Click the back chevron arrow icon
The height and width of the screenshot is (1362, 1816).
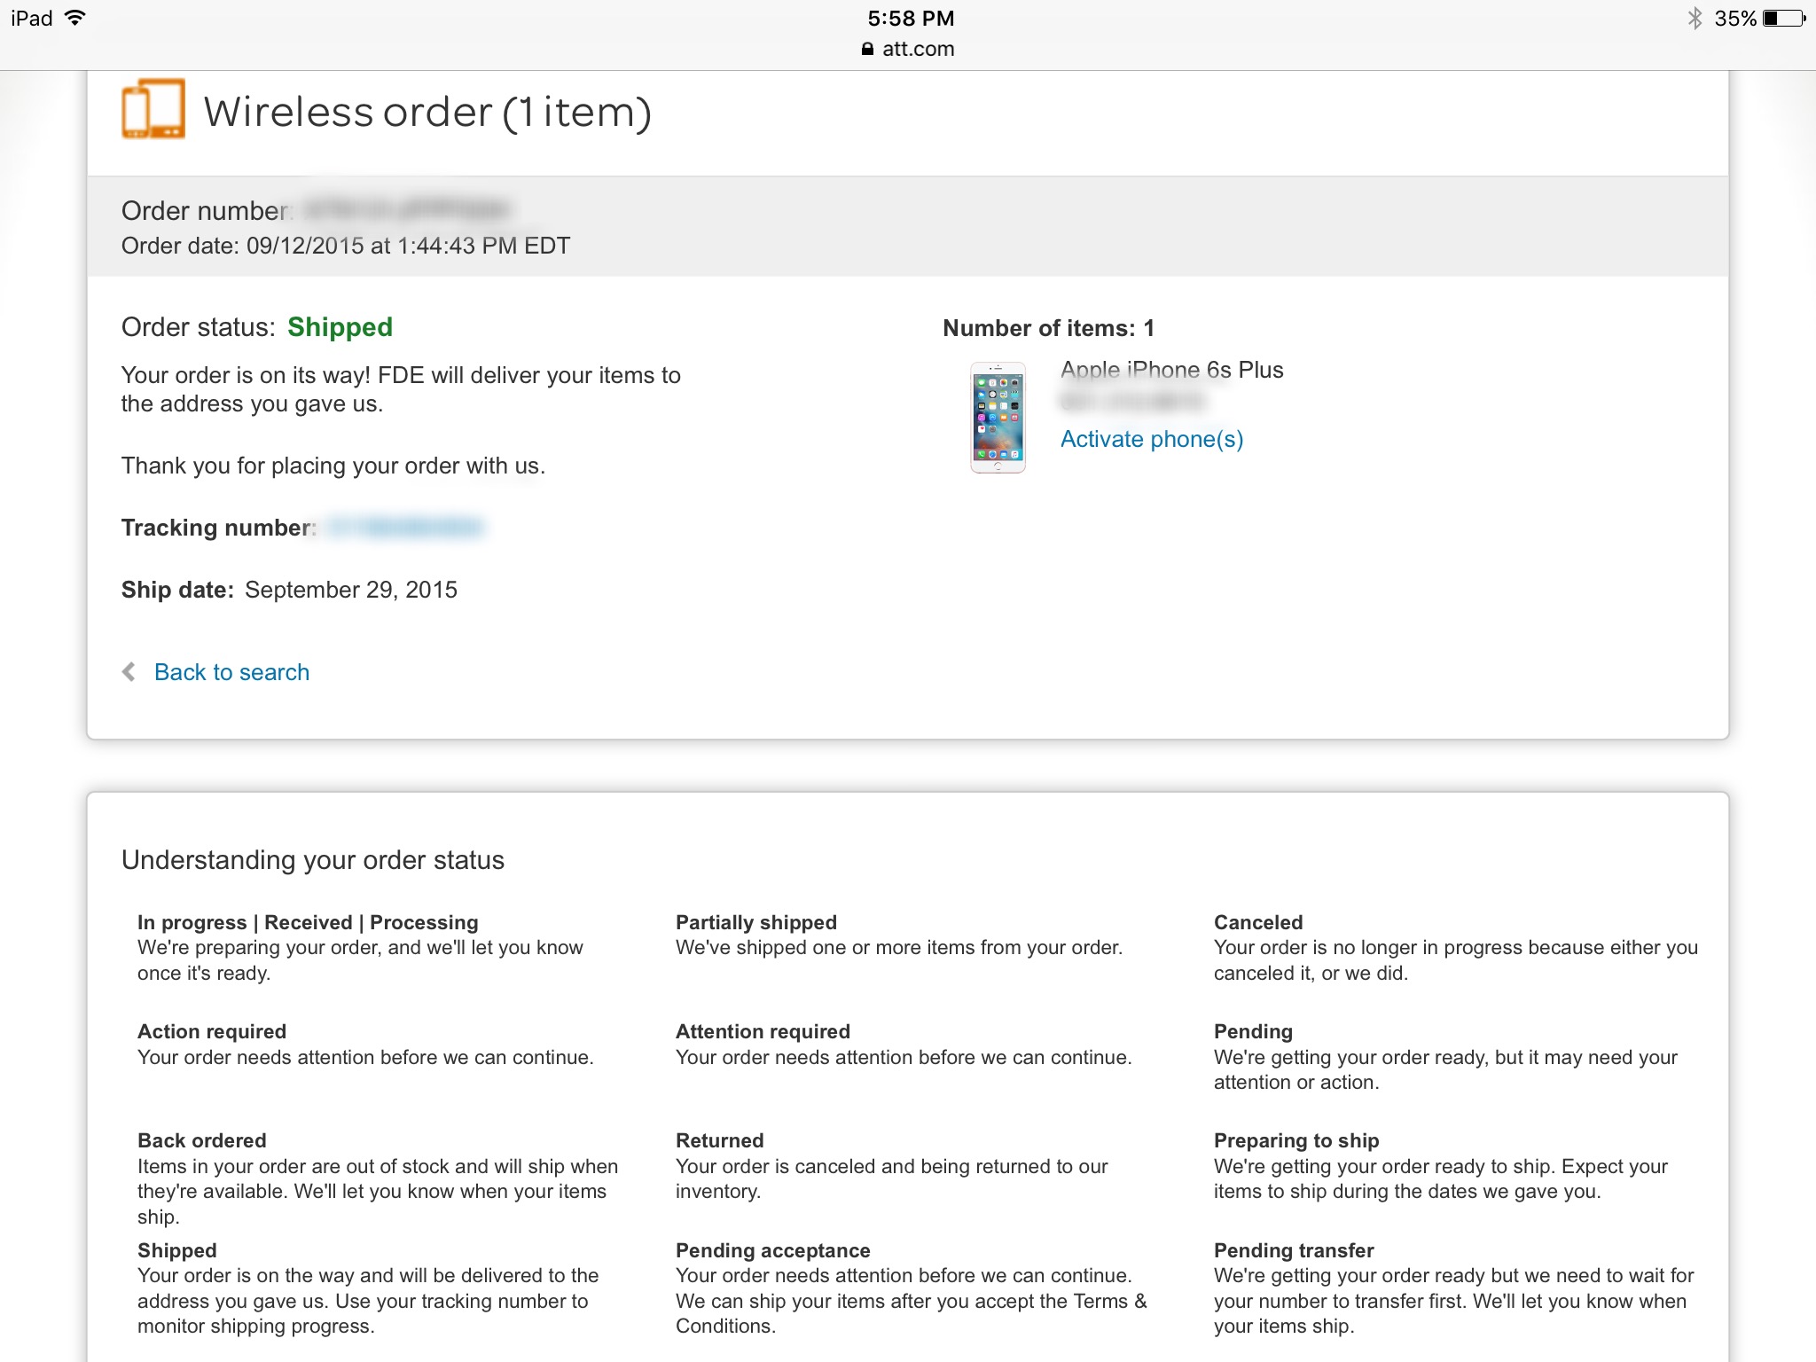pos(129,672)
